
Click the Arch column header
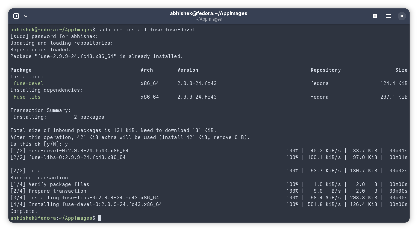[147, 70]
